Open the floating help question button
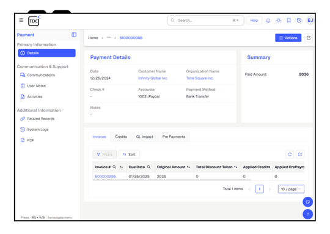This screenshot has height=234, width=330. coord(307,214)
